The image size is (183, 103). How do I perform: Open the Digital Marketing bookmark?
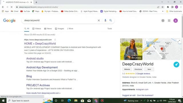[109, 11]
